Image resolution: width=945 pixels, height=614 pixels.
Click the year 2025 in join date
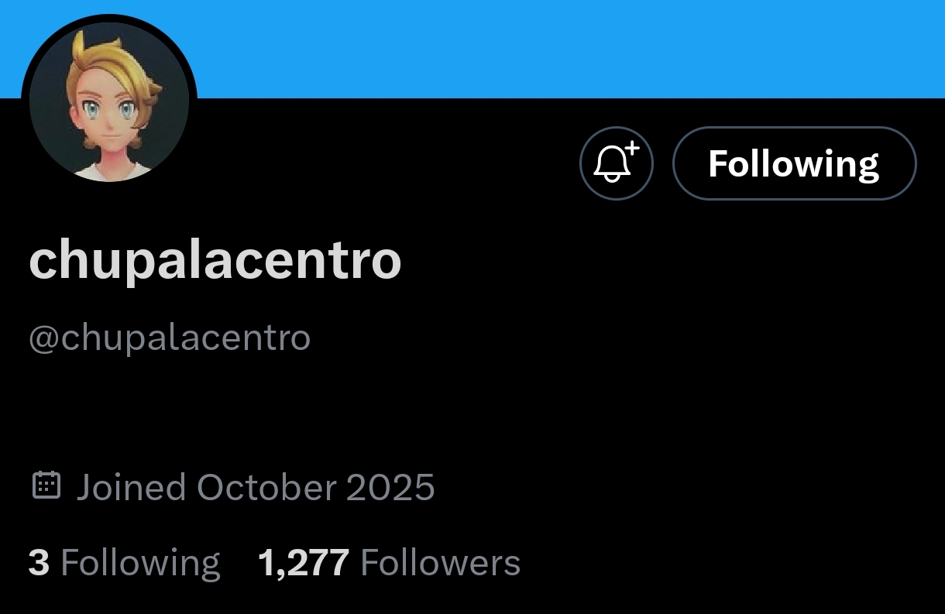(390, 487)
